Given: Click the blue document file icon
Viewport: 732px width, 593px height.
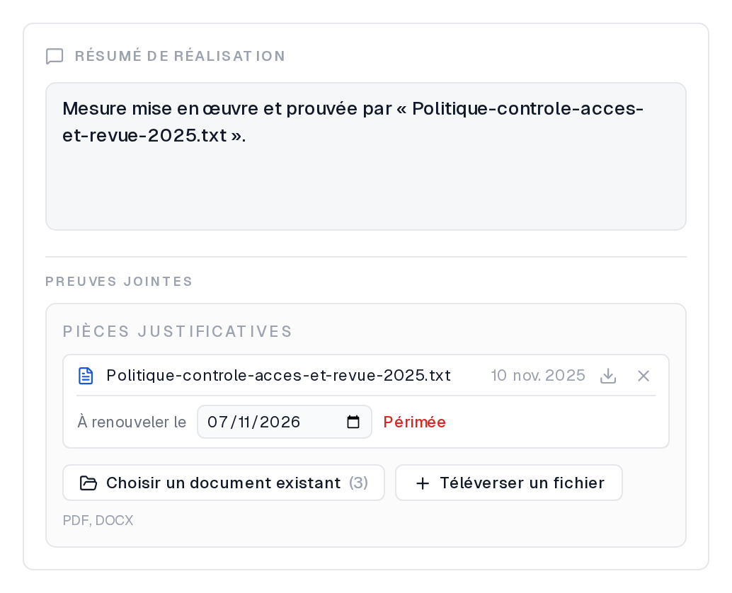Looking at the screenshot, I should (x=86, y=376).
